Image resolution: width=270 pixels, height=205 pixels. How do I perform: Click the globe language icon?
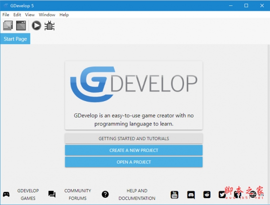point(253,195)
